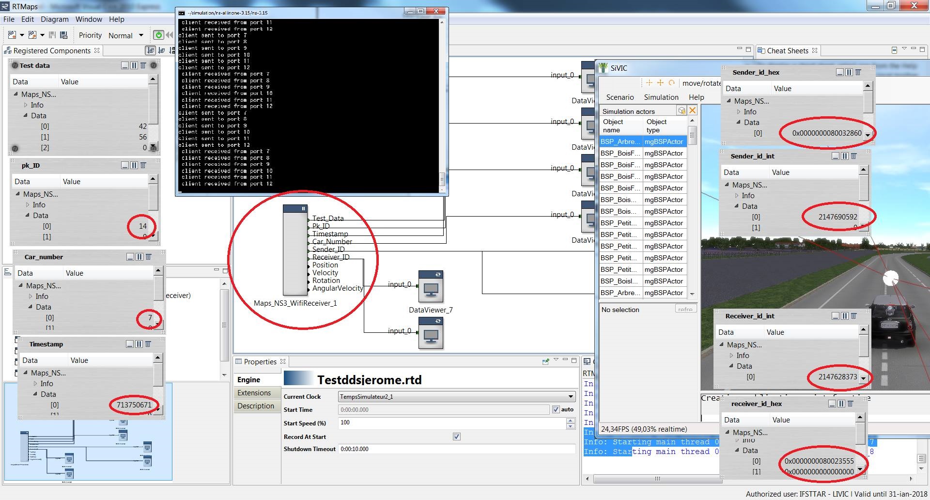Image resolution: width=930 pixels, height=500 pixels.
Task: Click the green run/power button in toolbar
Action: 158,35
